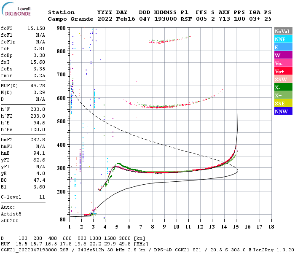295x253 pixels.
Task: Click the h`F value 203.0
Action: (x=38, y=109)
